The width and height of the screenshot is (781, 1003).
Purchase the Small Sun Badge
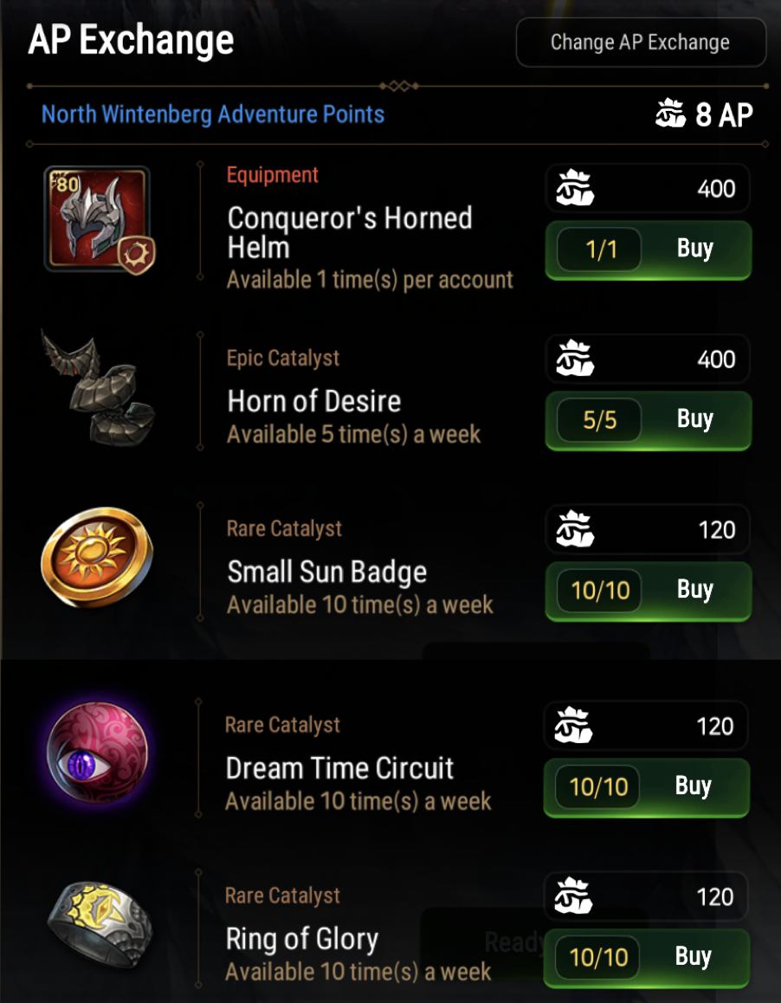pos(694,590)
